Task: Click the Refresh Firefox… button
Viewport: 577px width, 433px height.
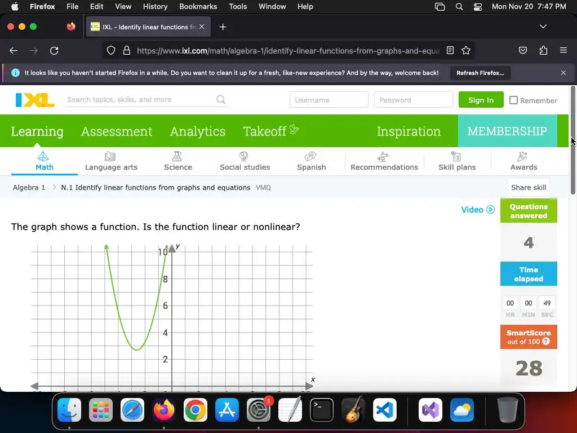Action: [x=480, y=73]
